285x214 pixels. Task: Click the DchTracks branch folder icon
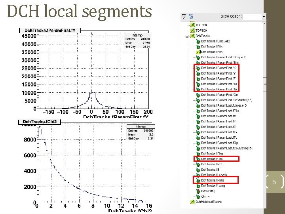[193, 36]
